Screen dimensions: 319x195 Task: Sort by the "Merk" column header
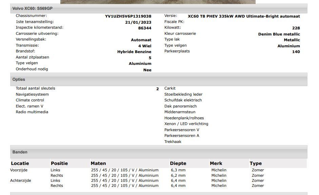coord(216,163)
